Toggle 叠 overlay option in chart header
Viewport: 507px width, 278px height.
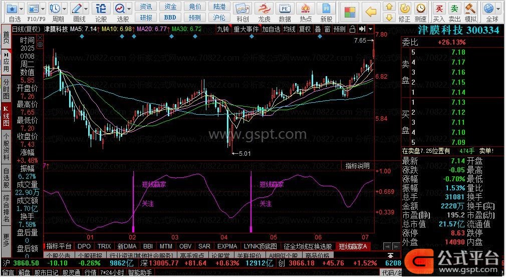pyautogui.click(x=318, y=30)
